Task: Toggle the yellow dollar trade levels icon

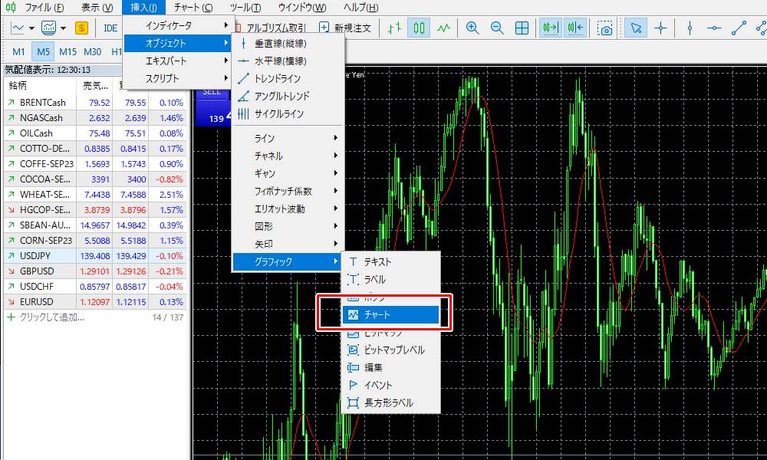Action: tap(81, 28)
